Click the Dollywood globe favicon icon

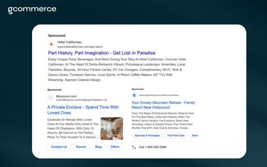click(x=134, y=95)
